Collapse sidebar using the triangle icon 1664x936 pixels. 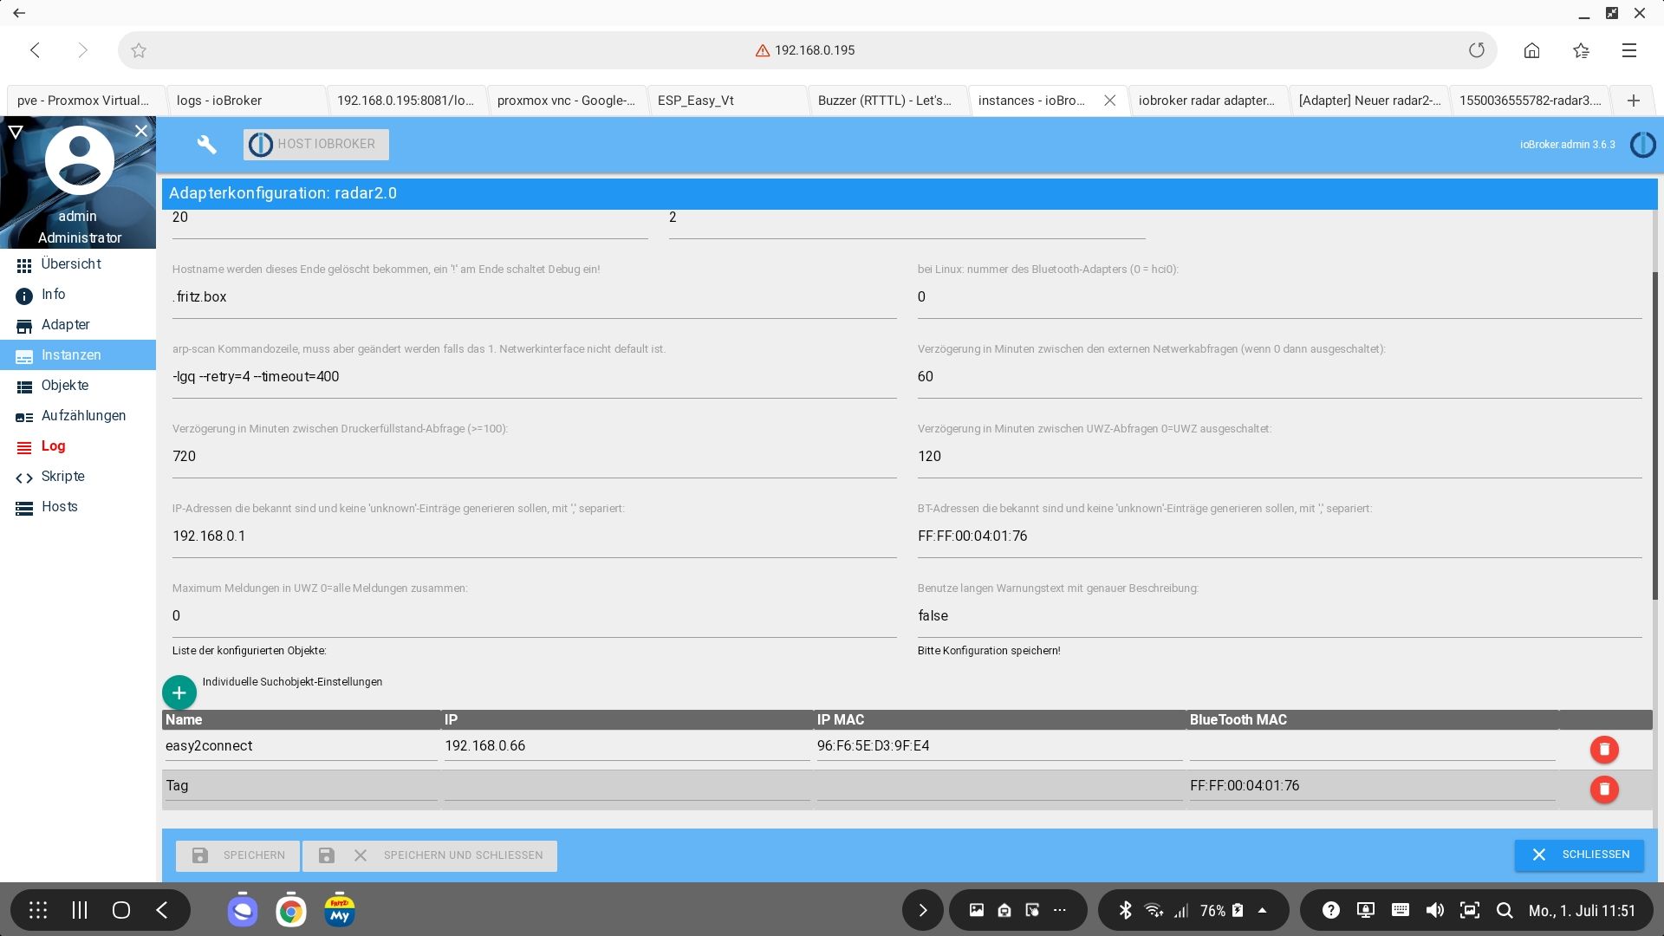point(16,132)
